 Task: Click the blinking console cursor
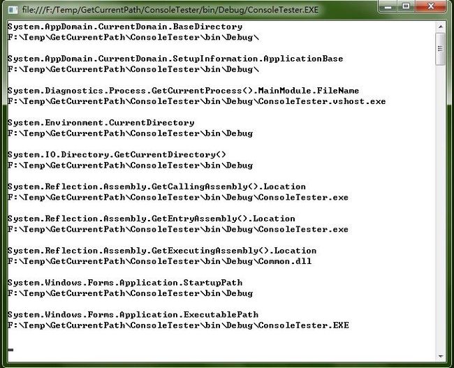click(10, 350)
